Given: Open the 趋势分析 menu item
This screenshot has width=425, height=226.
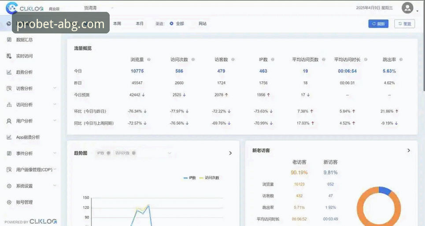Looking at the screenshot, I should [x=24, y=72].
